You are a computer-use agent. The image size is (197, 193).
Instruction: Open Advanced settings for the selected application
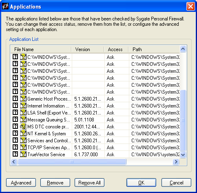point(21,183)
